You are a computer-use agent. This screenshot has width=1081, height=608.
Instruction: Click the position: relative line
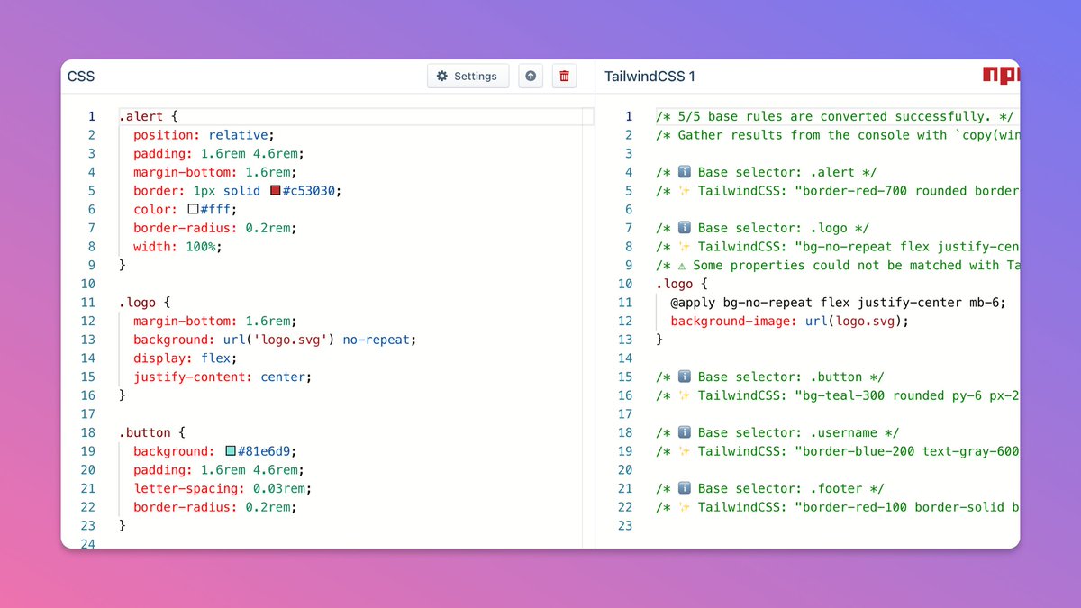[x=204, y=135]
